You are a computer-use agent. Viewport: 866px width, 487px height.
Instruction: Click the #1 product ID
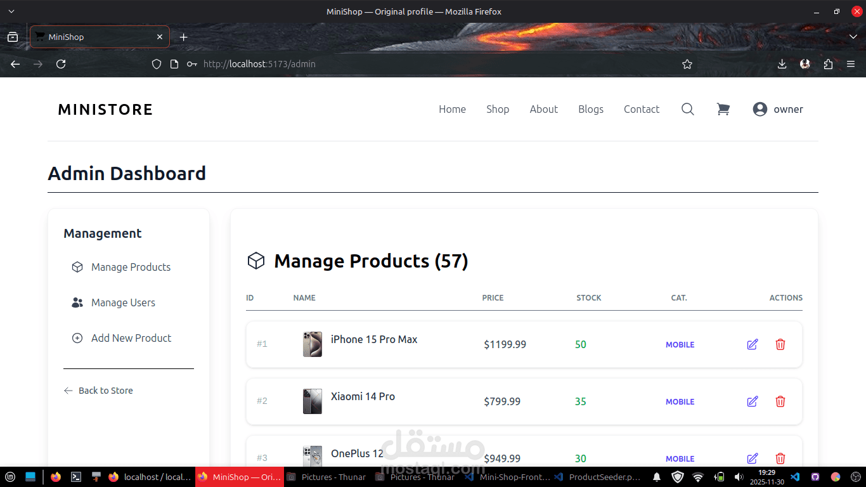click(262, 344)
